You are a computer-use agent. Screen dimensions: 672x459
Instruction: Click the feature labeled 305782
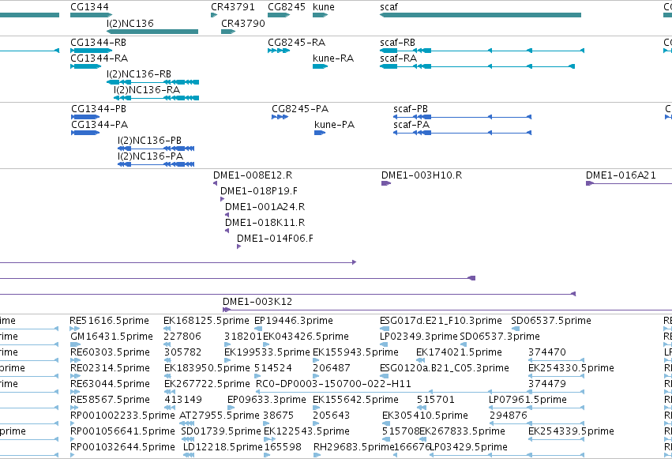click(167, 360)
